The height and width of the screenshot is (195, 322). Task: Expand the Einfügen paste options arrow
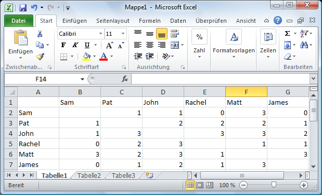20,58
